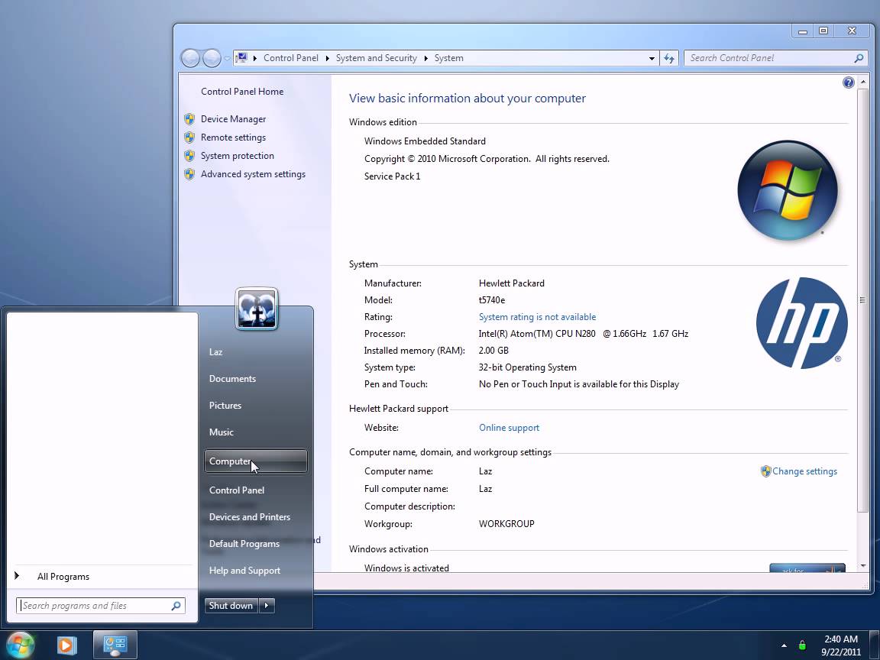The width and height of the screenshot is (880, 660).
Task: Click the System protection shield icon
Action: (189, 156)
